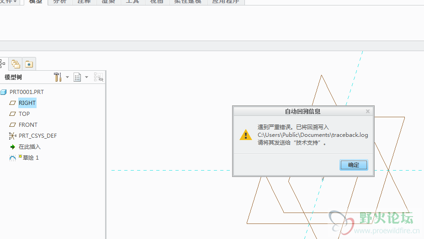Open the 分析 ribbon tab
This screenshot has width=424, height=239.
coord(60,2)
